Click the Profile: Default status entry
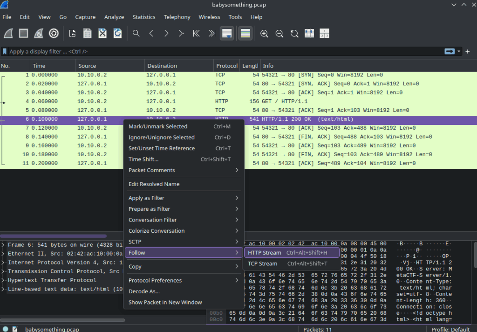 tap(450, 329)
